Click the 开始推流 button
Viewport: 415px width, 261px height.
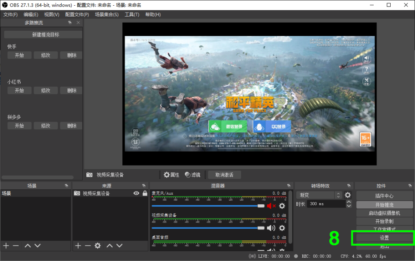tap(384, 205)
